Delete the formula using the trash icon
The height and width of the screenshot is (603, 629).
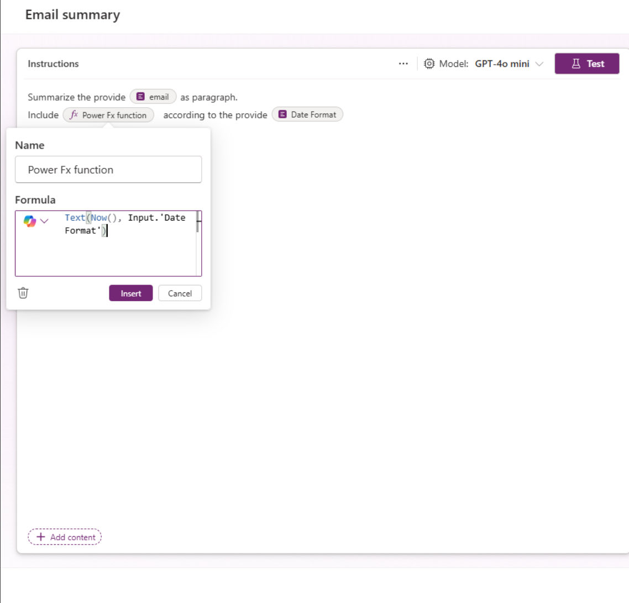click(23, 293)
